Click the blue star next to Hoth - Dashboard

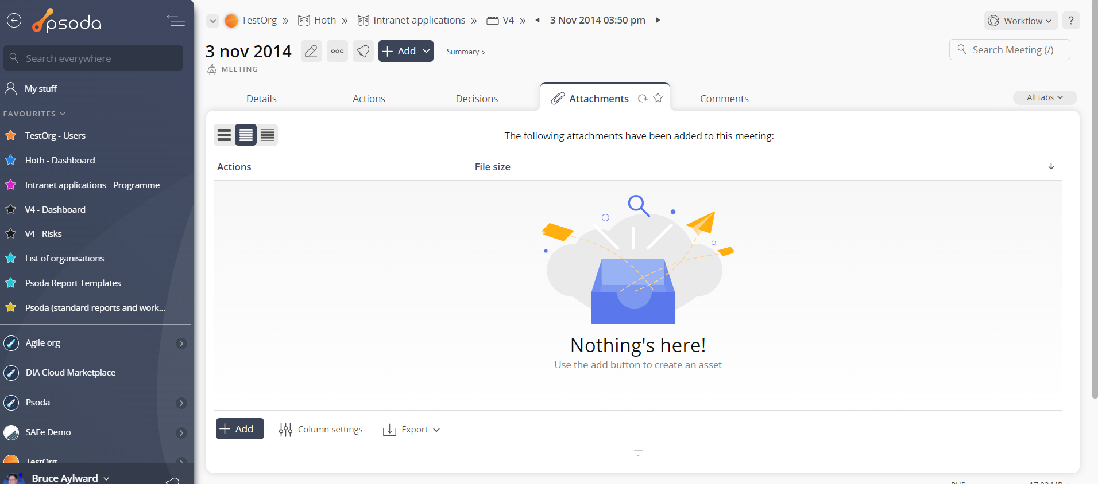click(x=10, y=160)
